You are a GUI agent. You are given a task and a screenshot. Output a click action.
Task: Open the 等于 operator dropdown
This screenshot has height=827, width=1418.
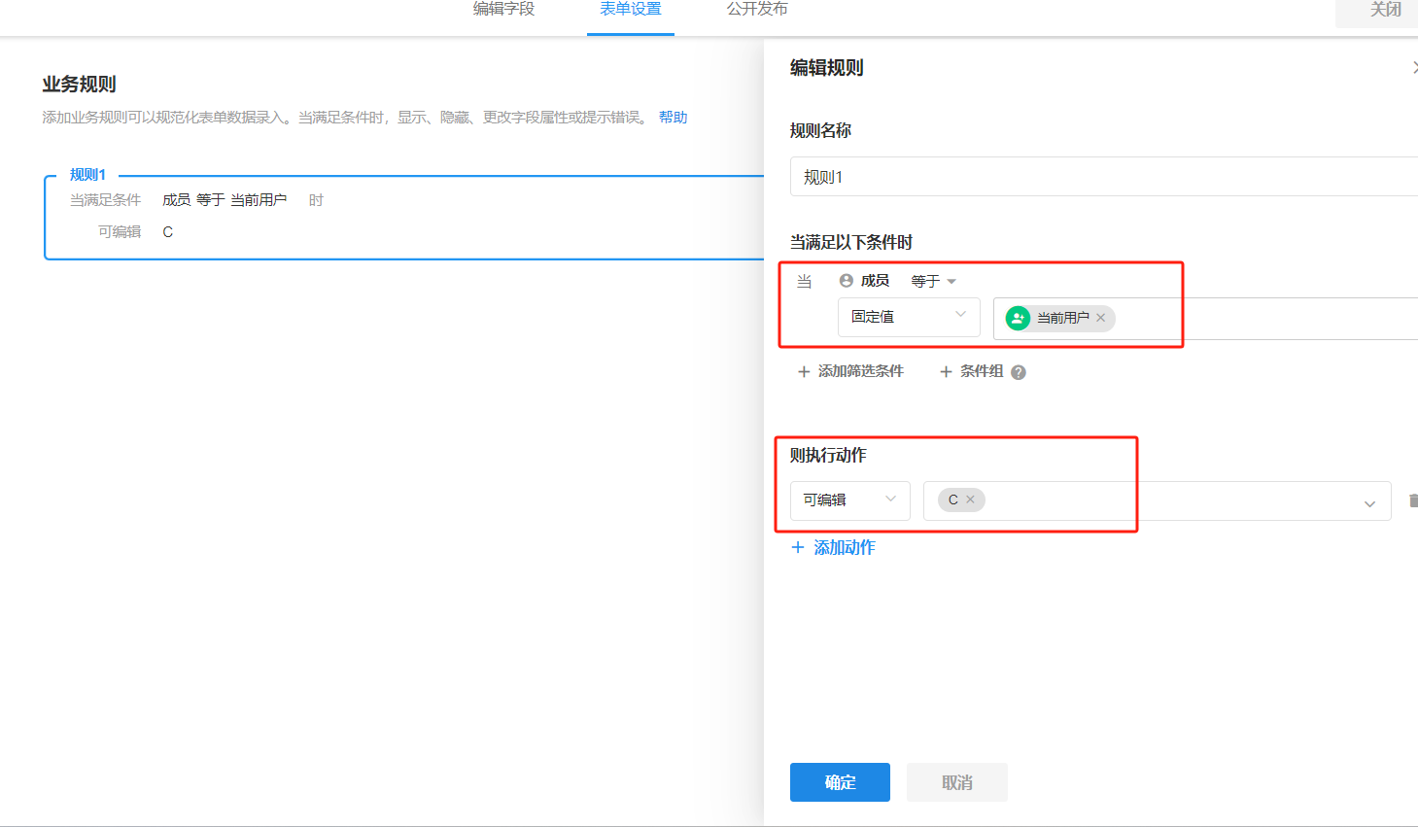click(x=933, y=281)
